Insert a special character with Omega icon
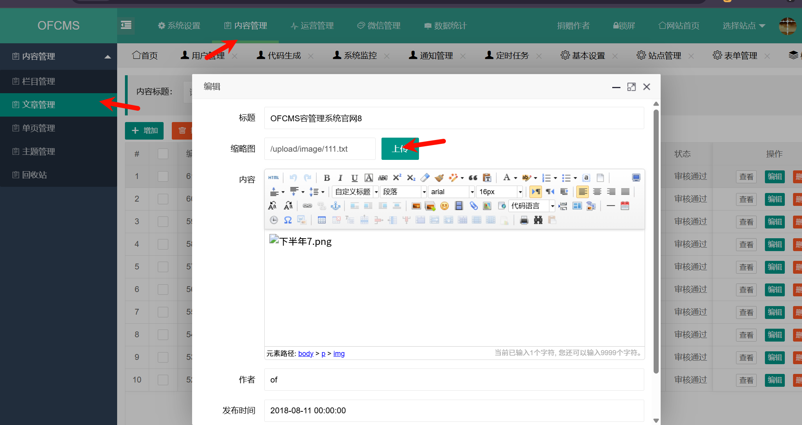The width and height of the screenshot is (802, 425). click(x=288, y=220)
